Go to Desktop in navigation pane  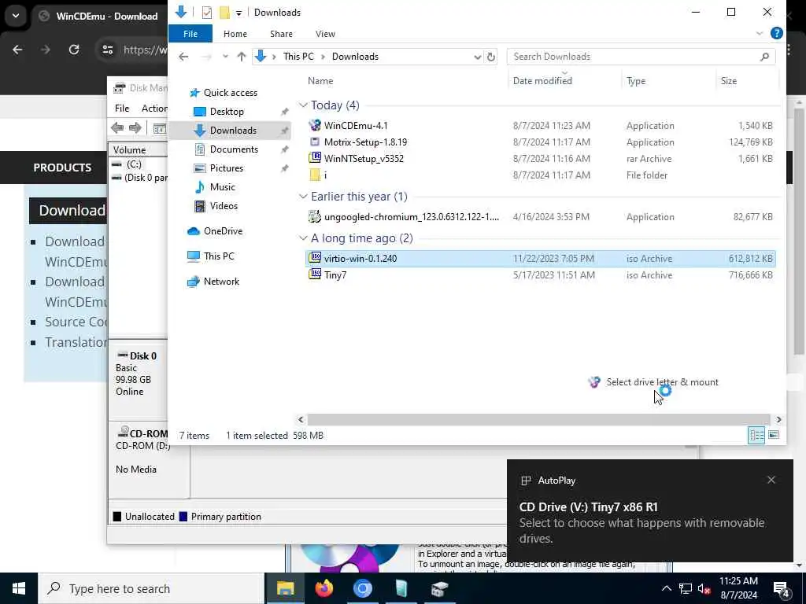click(x=227, y=112)
